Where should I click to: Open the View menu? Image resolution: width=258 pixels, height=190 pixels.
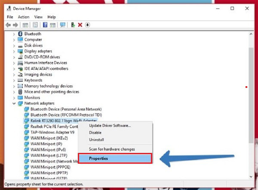39,17
